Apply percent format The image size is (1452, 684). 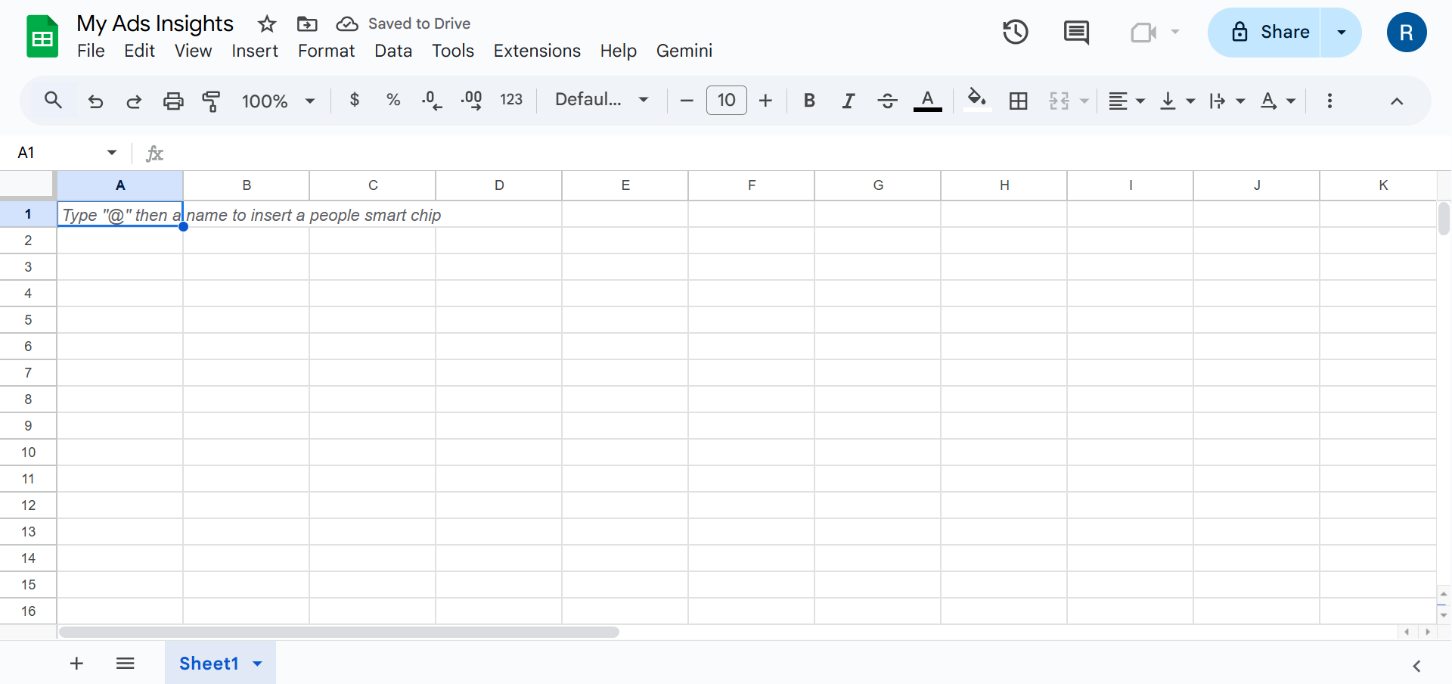click(x=392, y=100)
